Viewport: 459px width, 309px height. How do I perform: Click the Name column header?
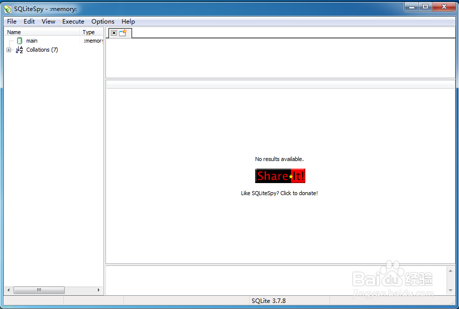point(42,32)
